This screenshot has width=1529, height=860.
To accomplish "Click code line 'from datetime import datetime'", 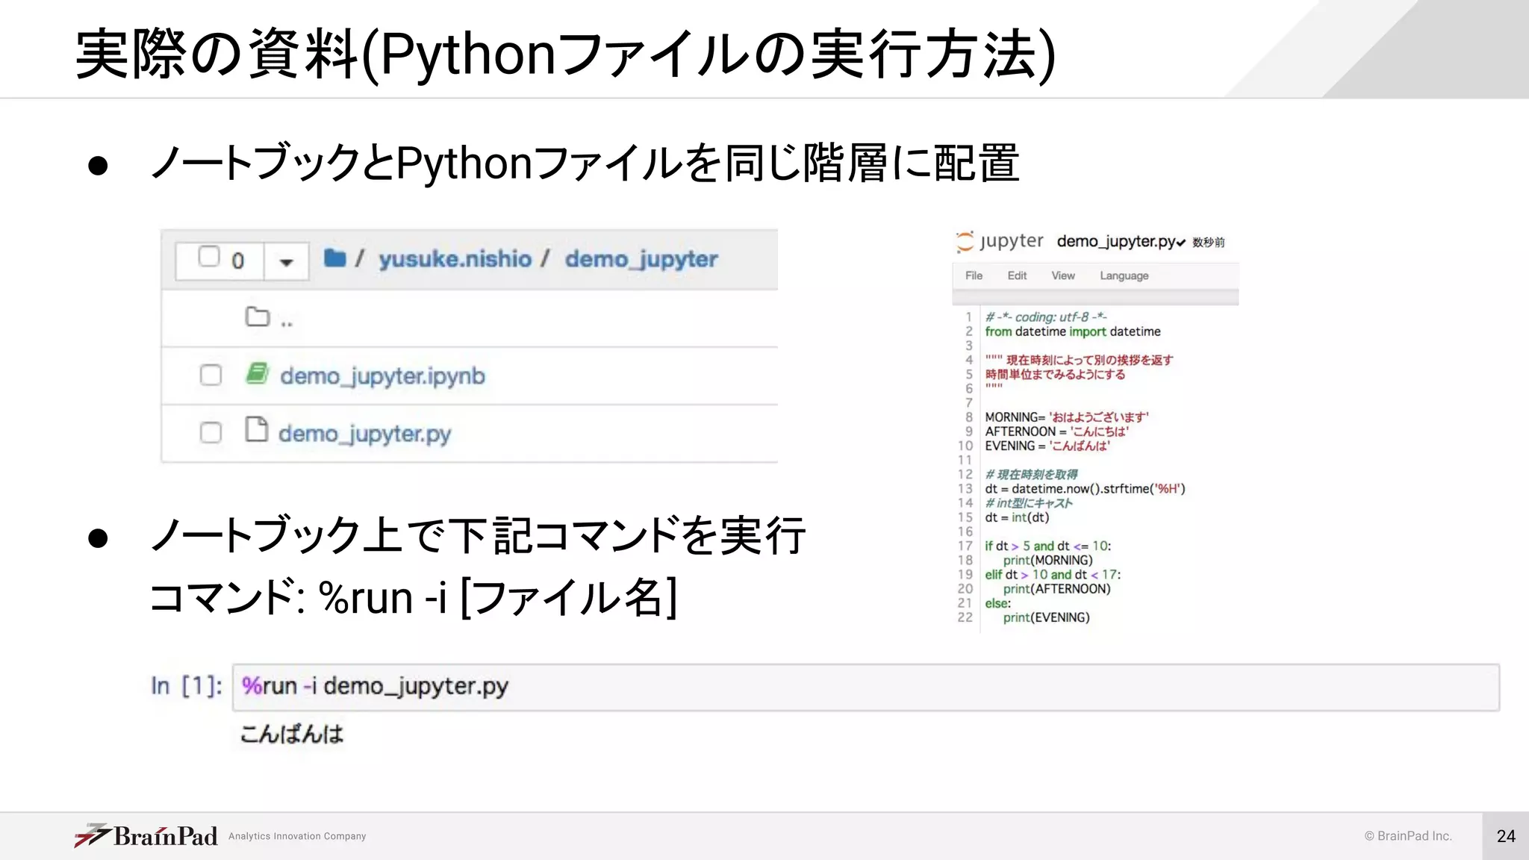I will point(1073,331).
